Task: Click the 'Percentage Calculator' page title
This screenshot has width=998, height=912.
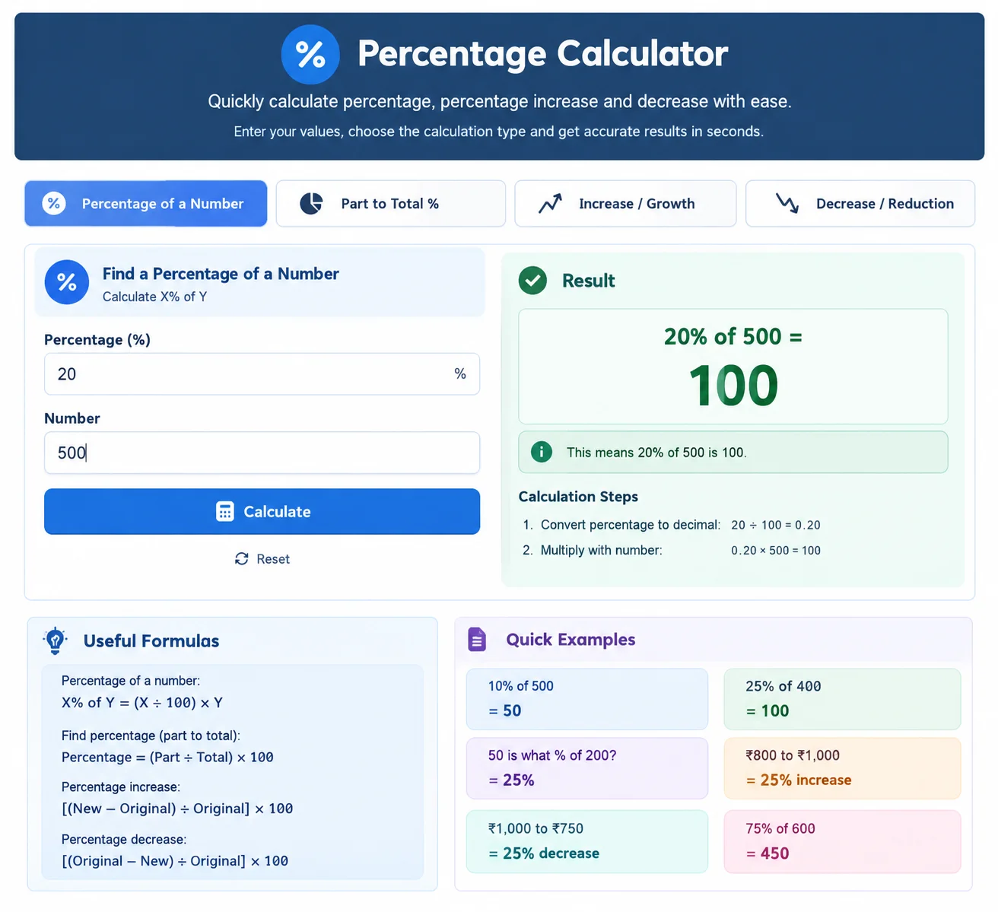Action: [543, 54]
